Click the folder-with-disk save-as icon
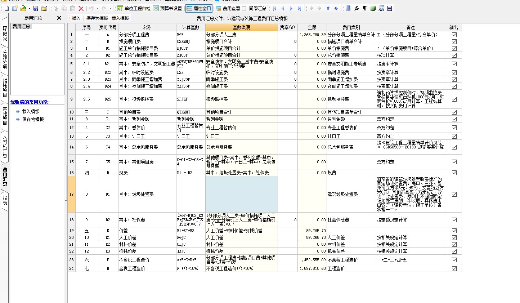Viewport: 520px width, 303px height. (44, 8)
